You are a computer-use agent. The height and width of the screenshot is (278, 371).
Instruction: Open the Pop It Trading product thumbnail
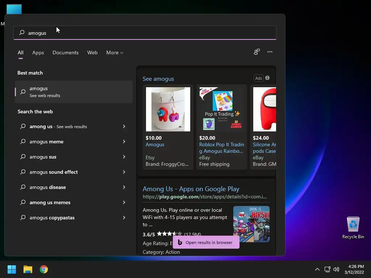tap(222, 109)
